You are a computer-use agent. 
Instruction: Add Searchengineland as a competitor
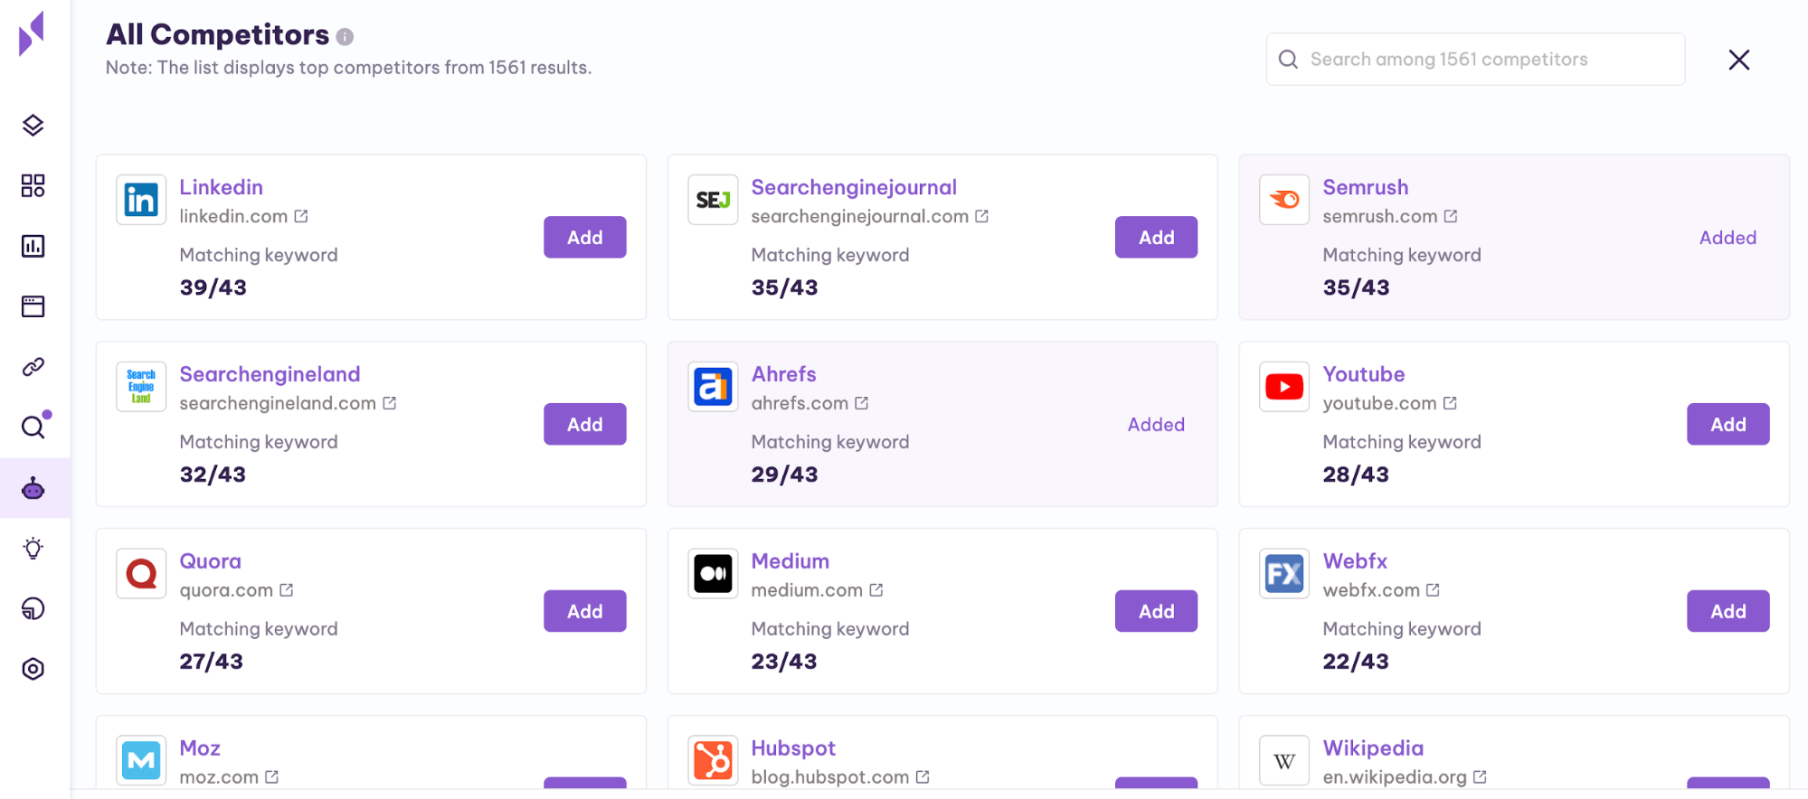tap(585, 425)
